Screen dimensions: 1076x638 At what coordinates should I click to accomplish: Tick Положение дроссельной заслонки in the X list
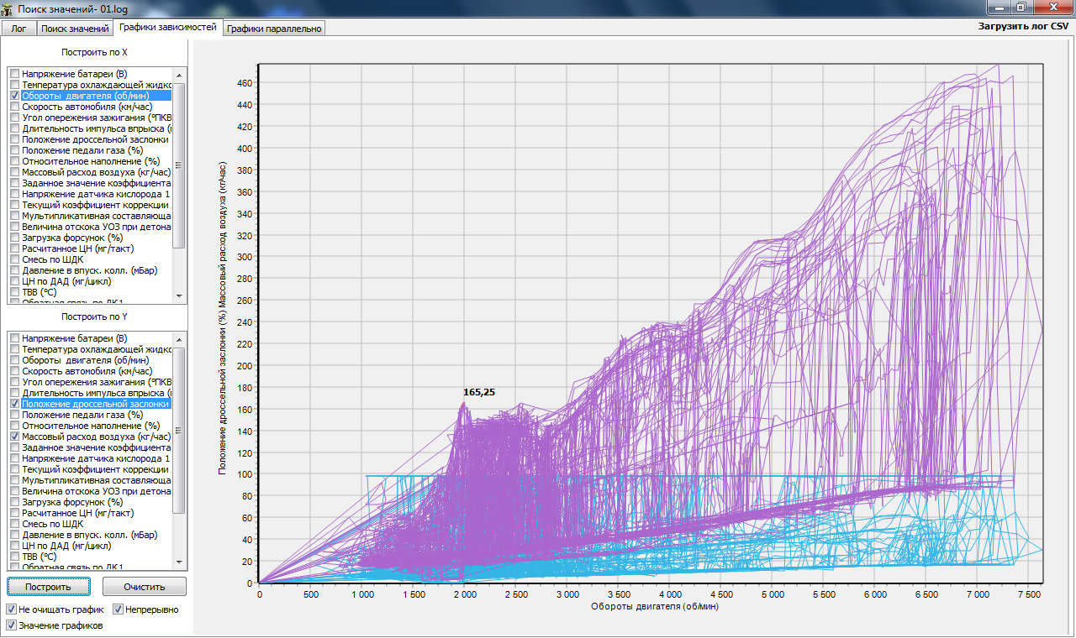(14, 139)
